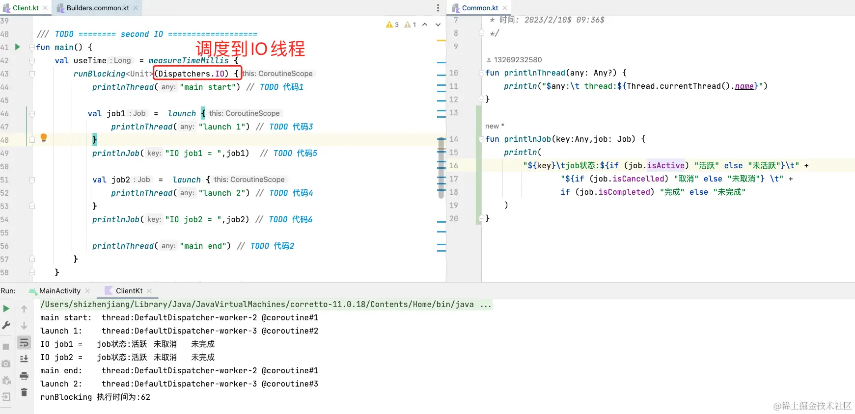Click author hint 13269232580 above printlnThread
The height and width of the screenshot is (414, 855).
[x=518, y=60]
